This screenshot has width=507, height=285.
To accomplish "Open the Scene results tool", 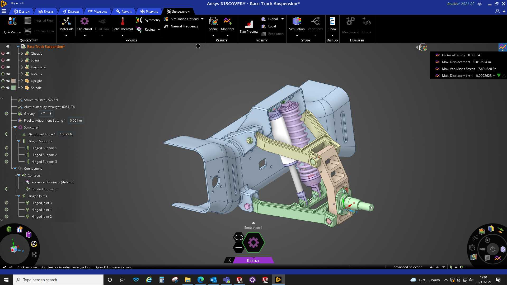I will [213, 24].
